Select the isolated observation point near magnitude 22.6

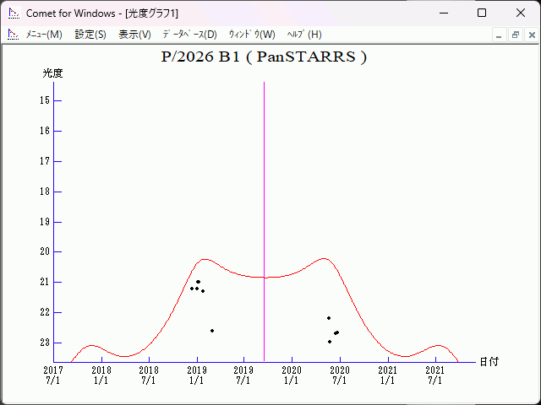tap(212, 331)
